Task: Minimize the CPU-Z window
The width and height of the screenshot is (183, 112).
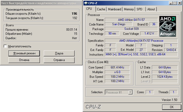Action: point(171,3)
